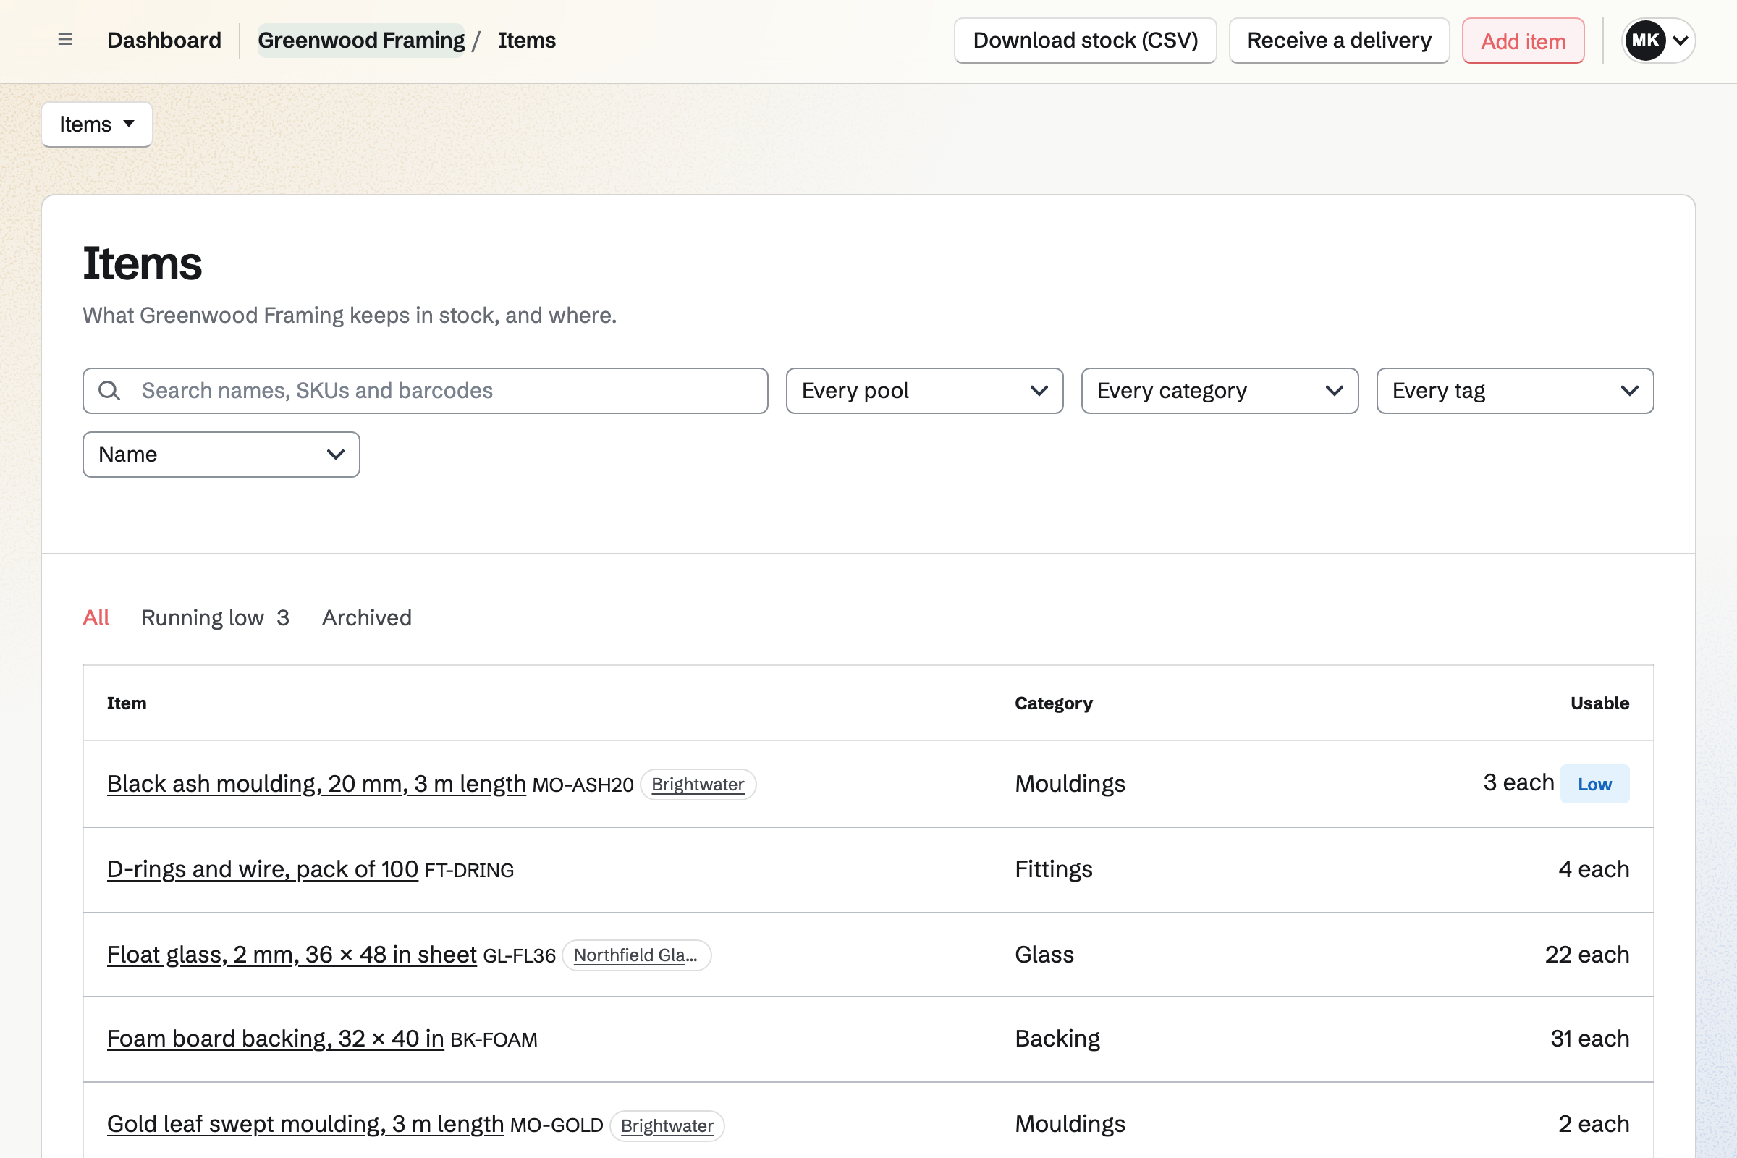Click the MO-GOLD SKU text
The height and width of the screenshot is (1158, 1737).
(x=556, y=1125)
